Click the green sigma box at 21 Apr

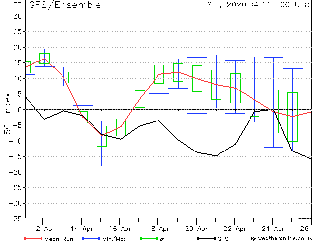tap(217, 85)
